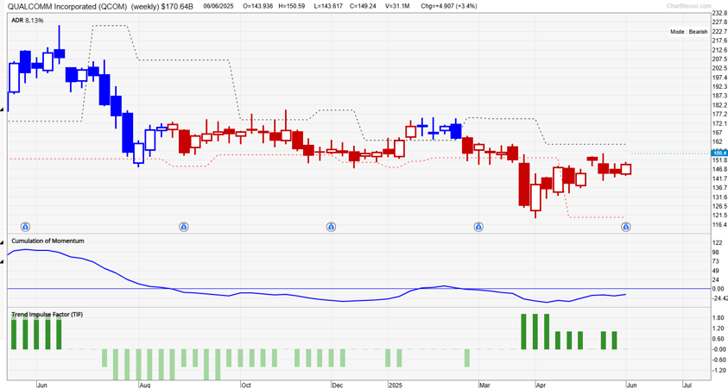This screenshot has height=388, width=728.
Task: Click the Apr date axis label
Action: (541, 385)
